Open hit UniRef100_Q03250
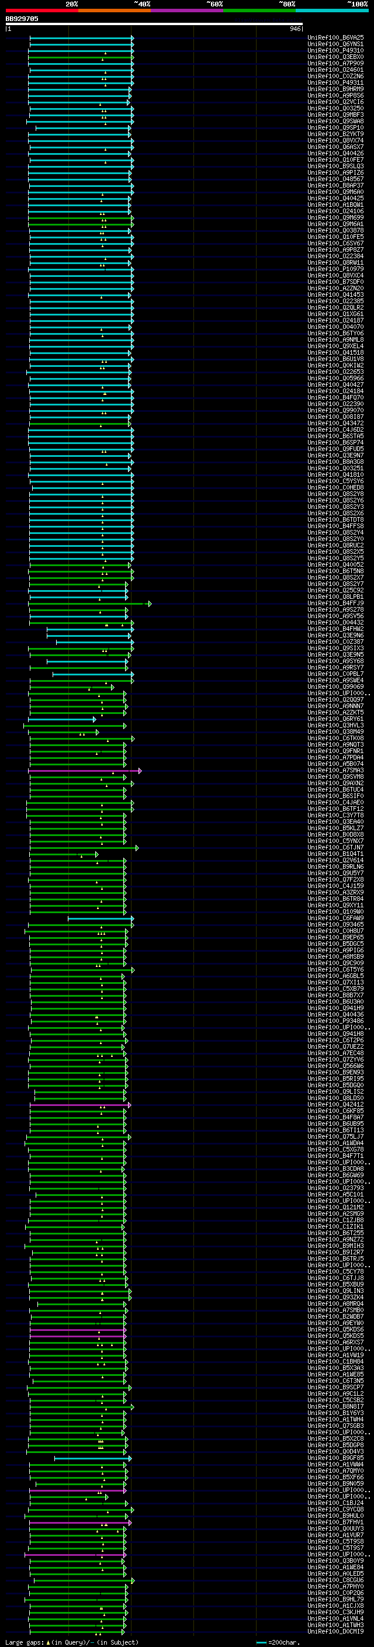 (335, 108)
